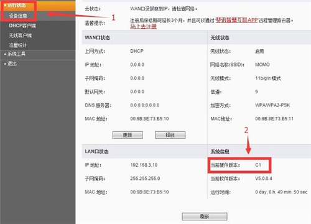Screen dimensions: 311x224
Task: Select the 加密方式 value WPA/WPA2-PSK
Action: click(272, 105)
